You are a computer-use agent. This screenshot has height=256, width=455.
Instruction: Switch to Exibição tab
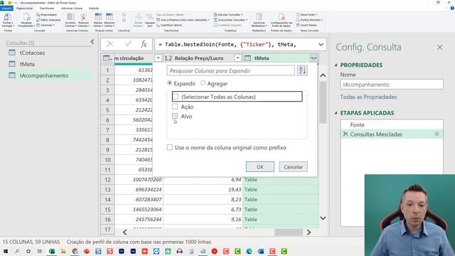point(94,9)
